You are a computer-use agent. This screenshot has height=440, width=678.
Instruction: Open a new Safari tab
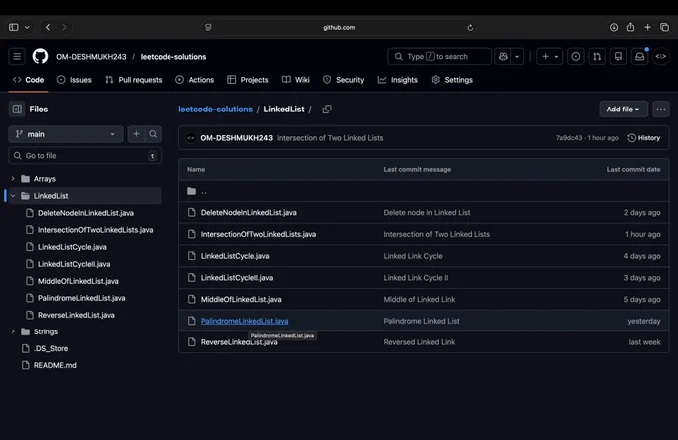[x=647, y=27]
